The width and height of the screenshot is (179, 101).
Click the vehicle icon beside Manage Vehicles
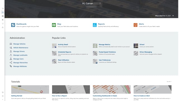(11, 44)
